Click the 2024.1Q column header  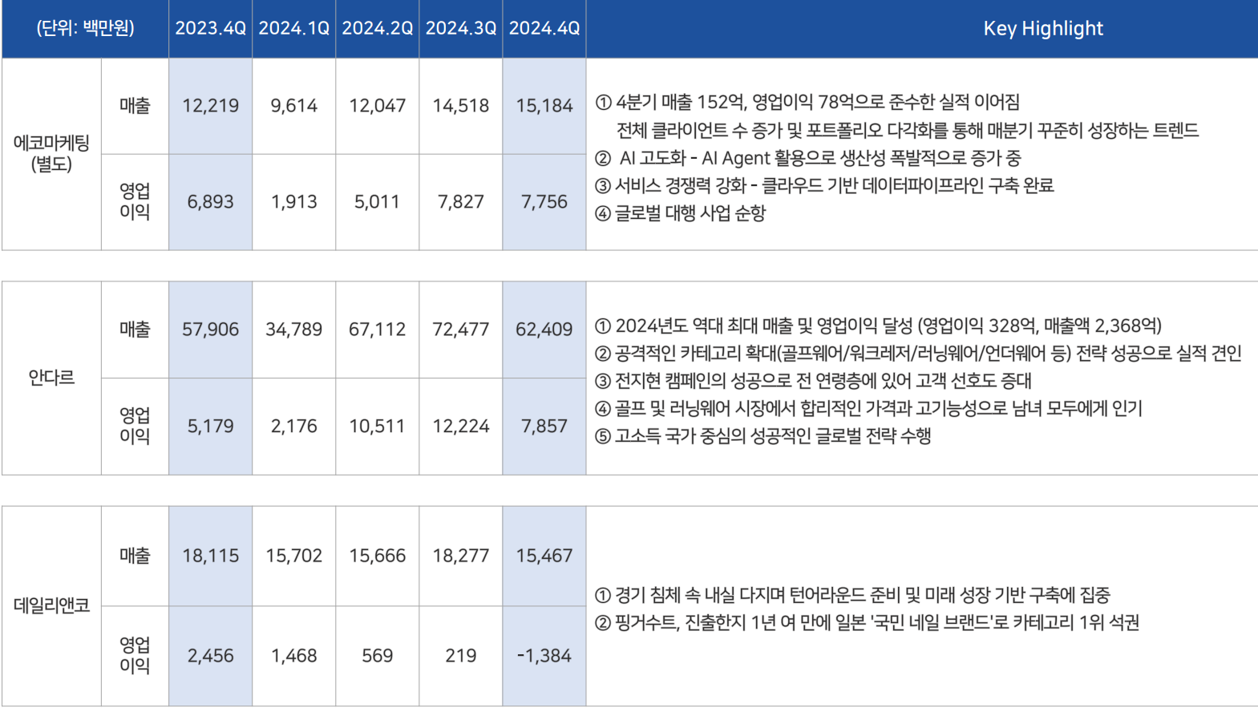(293, 28)
